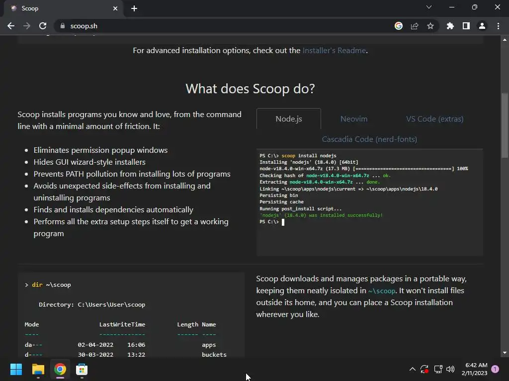Open the clock showing 6:42 AM
Image resolution: width=509 pixels, height=381 pixels.
475,369
